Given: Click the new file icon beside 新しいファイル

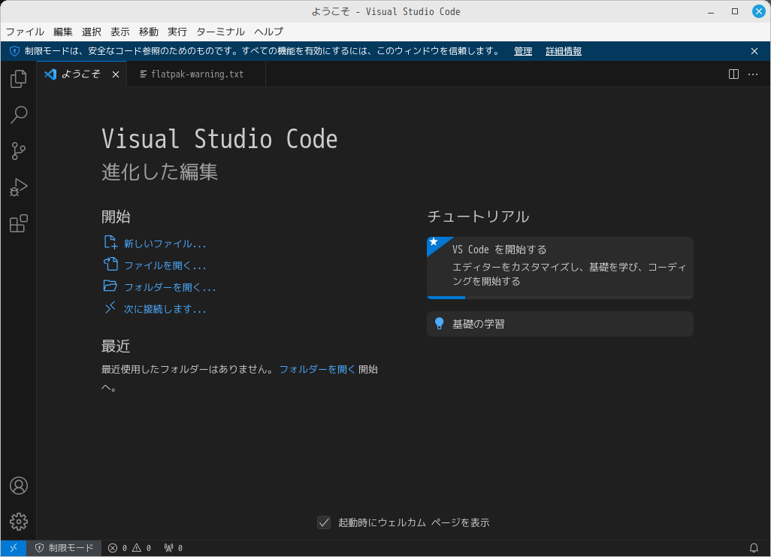Looking at the screenshot, I should [x=110, y=242].
